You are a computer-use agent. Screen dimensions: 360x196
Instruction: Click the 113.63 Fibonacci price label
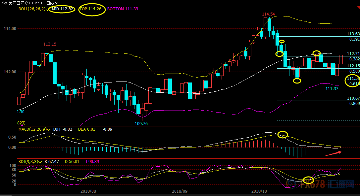click(x=353, y=34)
